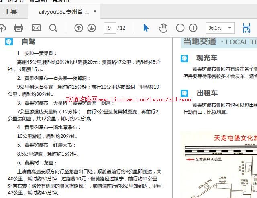Go to next page with down arrow
Viewport: 257px width, 198px height.
92,28
